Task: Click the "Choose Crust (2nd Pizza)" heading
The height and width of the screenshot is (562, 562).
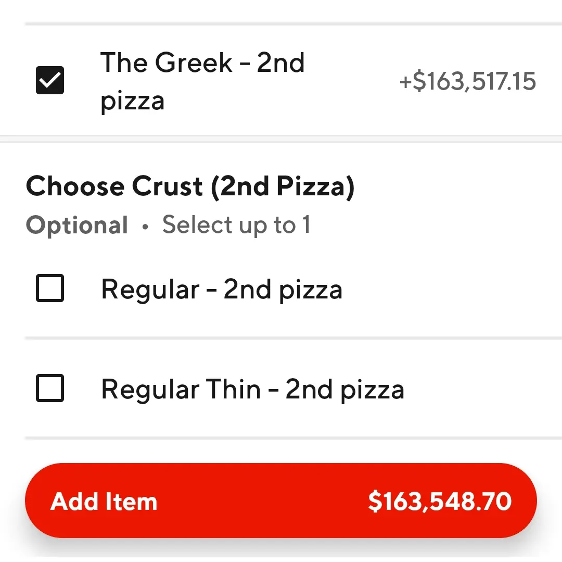Action: [x=190, y=186]
